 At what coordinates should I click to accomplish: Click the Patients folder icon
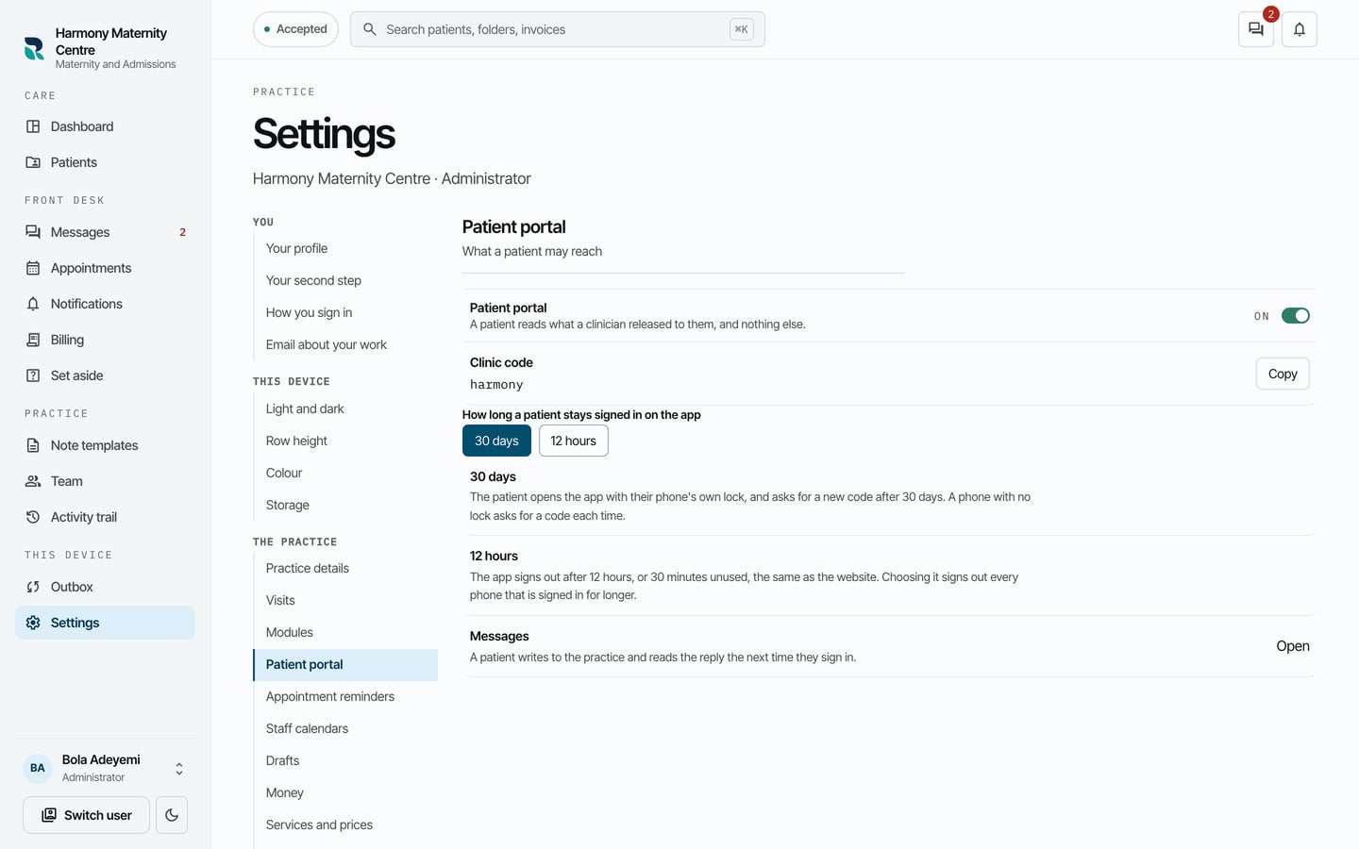pos(33,162)
